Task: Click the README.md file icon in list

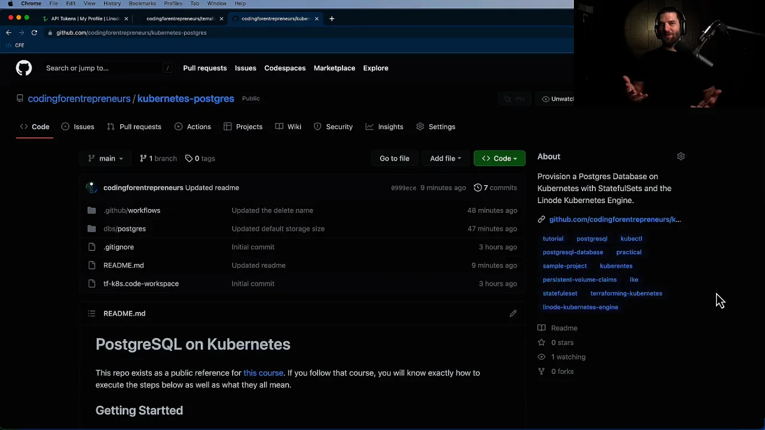Action: (x=91, y=265)
